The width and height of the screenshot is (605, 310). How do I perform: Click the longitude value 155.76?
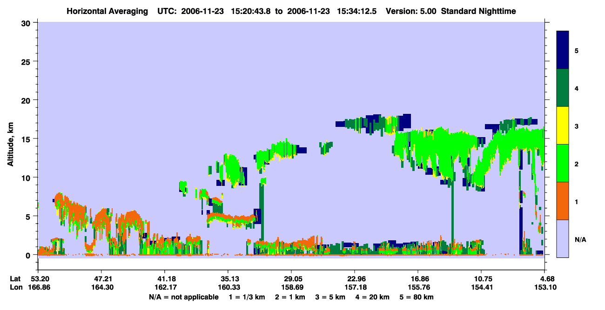click(418, 288)
